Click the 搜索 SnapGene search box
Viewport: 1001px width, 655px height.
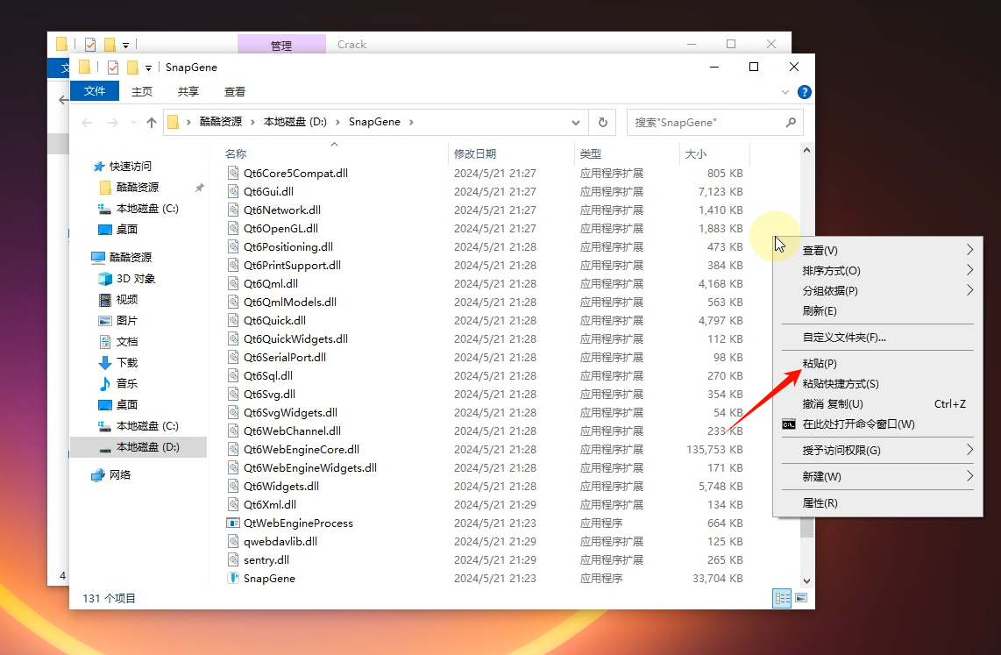click(706, 123)
